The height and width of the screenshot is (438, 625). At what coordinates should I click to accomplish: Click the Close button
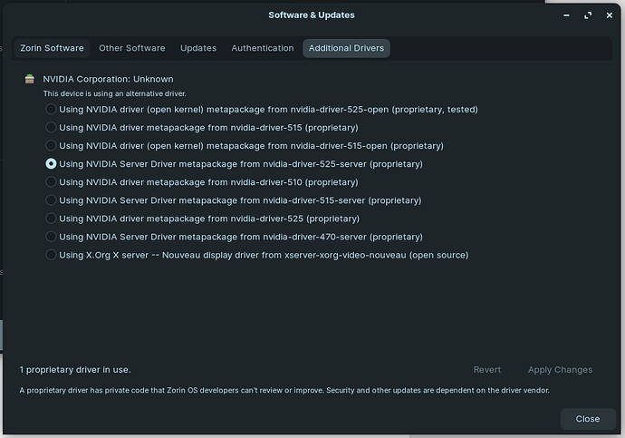pos(588,419)
